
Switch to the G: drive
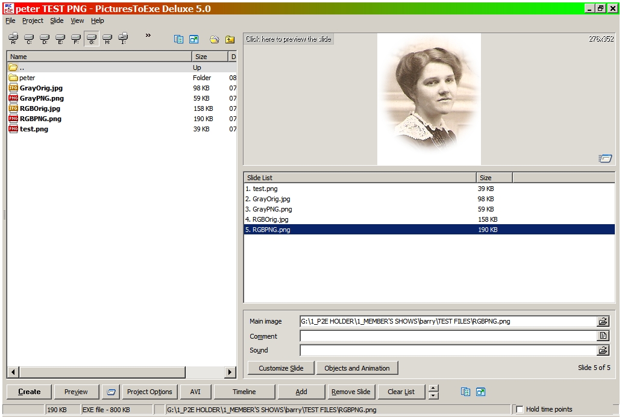pos(92,39)
